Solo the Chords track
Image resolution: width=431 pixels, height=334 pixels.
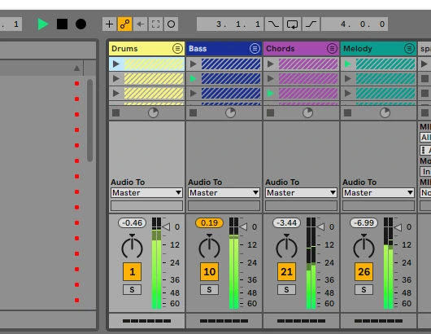(x=286, y=290)
